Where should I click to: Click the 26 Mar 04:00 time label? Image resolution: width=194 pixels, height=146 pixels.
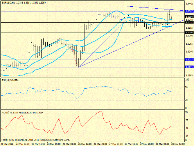coord(70,144)
